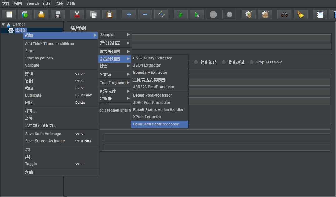
Task: Choose 正则表达式提取器 entry
Action: 160,80
